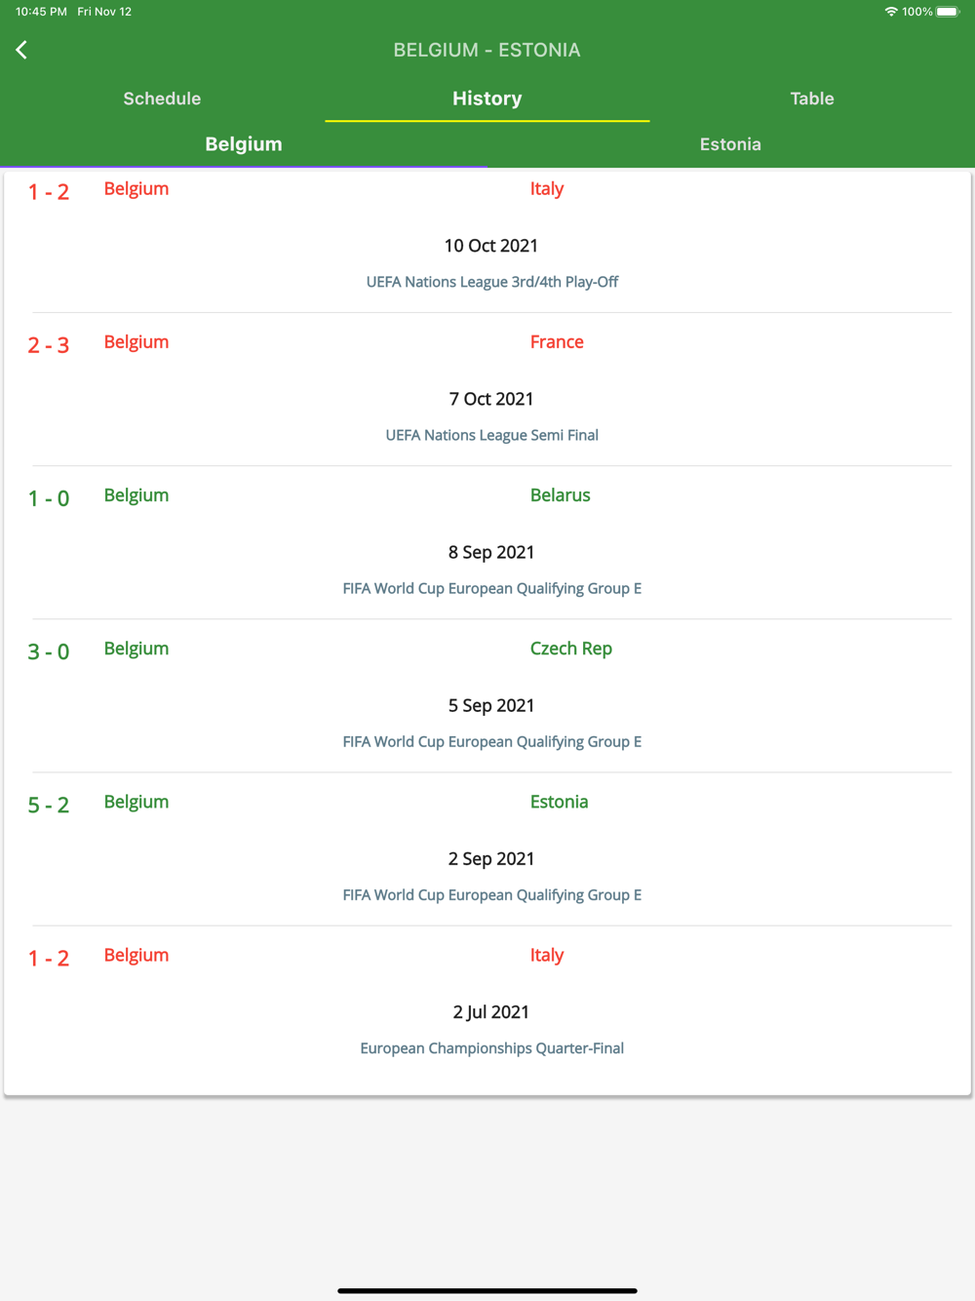Tap UEFA Nations League 3rd/4th Play-Off text
Viewport: 975px width, 1301px height.
(x=492, y=282)
